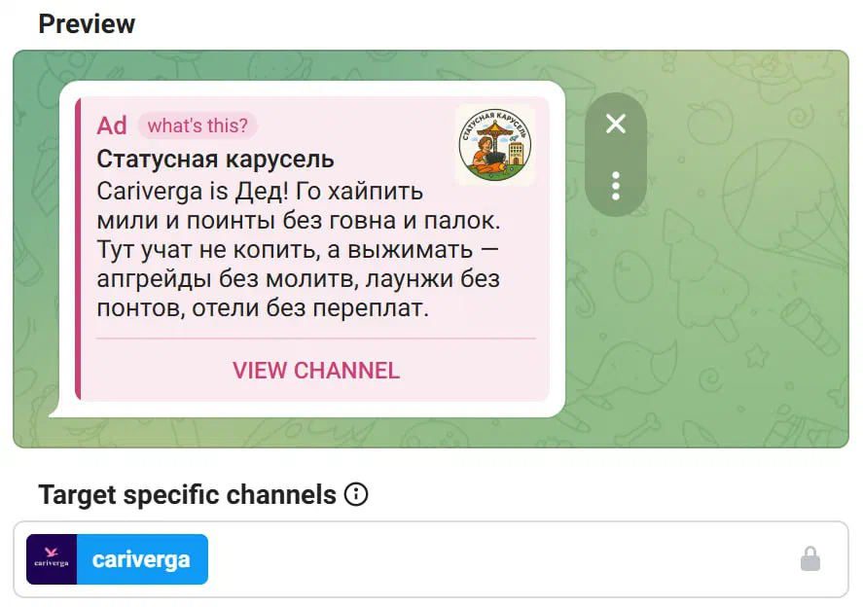Click the lock icon in channels field
Screen dimensions: 863x607
click(x=810, y=558)
